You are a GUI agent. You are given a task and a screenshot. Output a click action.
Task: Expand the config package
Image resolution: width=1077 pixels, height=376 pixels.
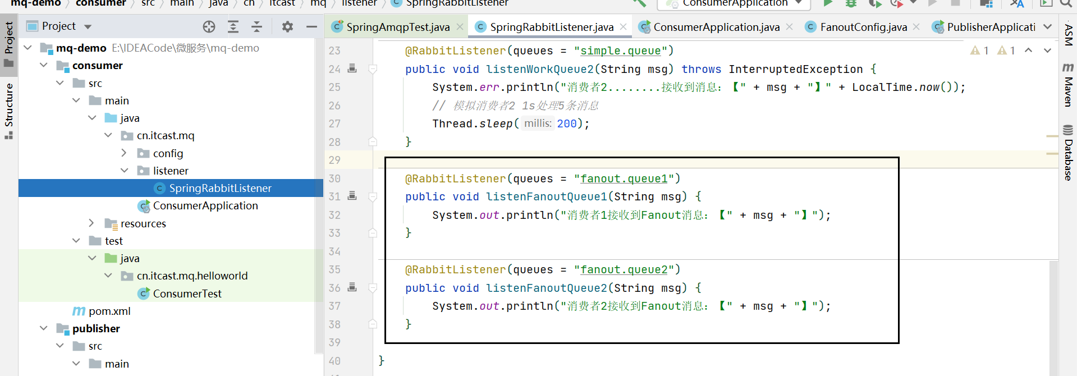[x=125, y=153]
